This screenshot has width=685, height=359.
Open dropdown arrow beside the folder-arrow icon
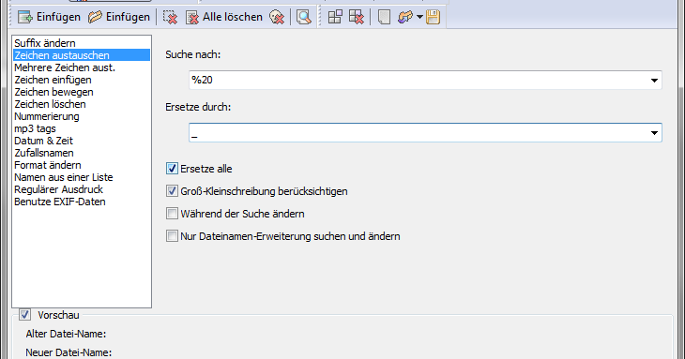(x=419, y=17)
